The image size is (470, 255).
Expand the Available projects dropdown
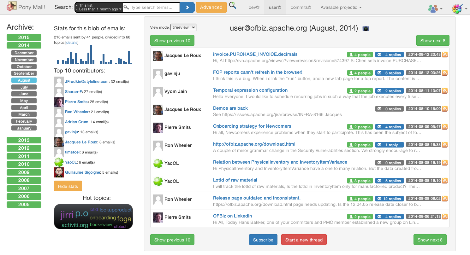[x=341, y=7]
